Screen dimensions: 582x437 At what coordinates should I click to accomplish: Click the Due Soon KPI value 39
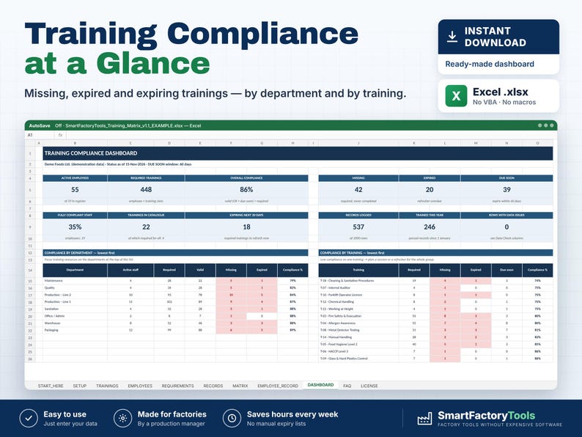(x=507, y=190)
